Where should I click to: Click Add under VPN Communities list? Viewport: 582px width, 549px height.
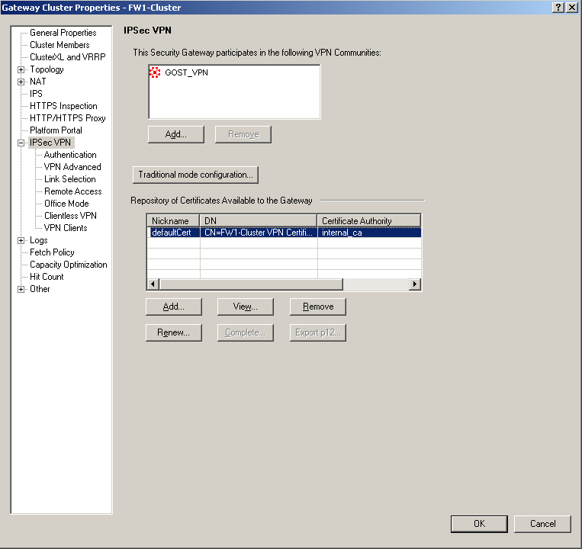tap(176, 134)
